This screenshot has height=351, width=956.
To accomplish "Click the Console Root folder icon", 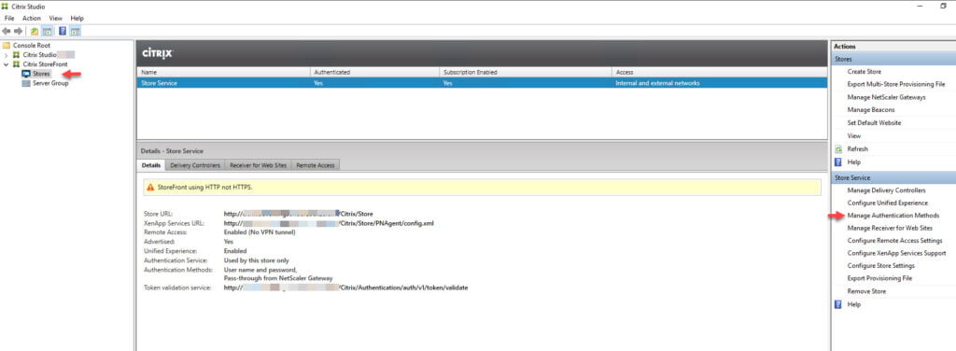I will pyautogui.click(x=7, y=45).
